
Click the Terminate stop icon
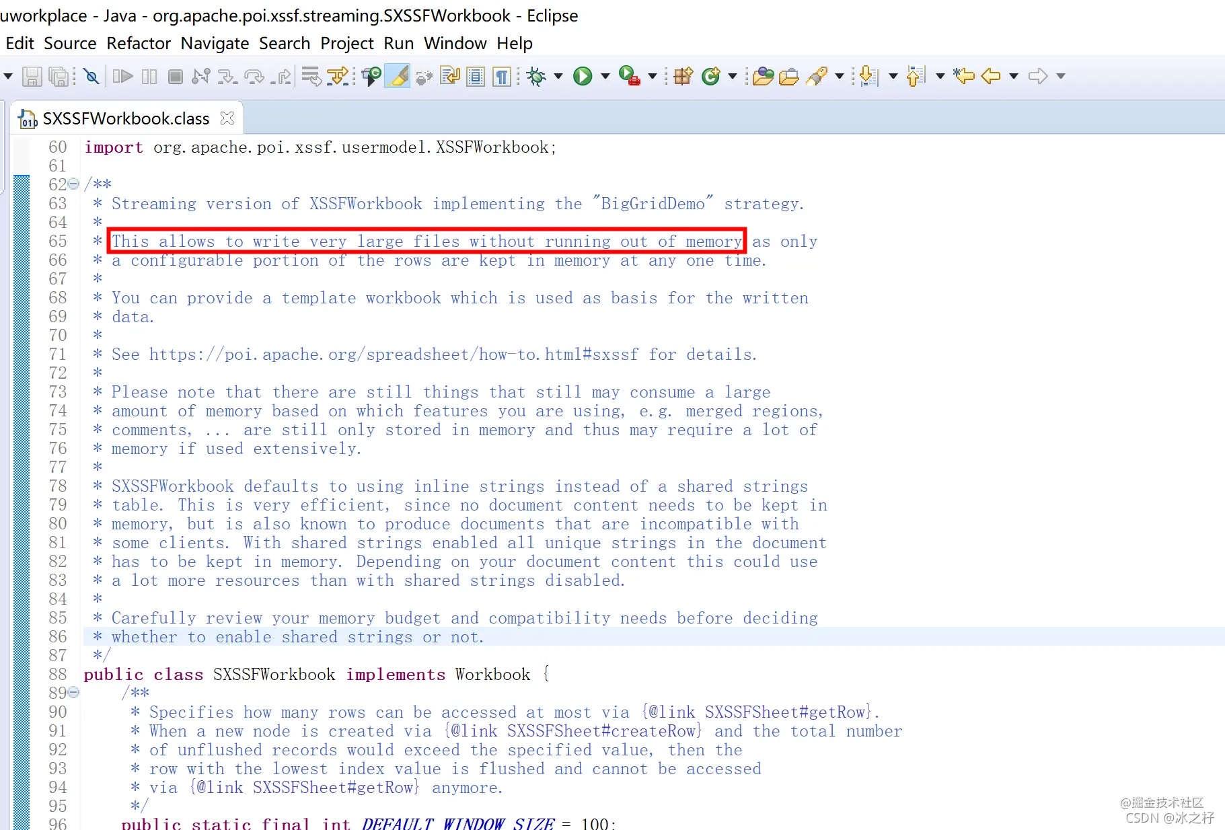(x=176, y=76)
